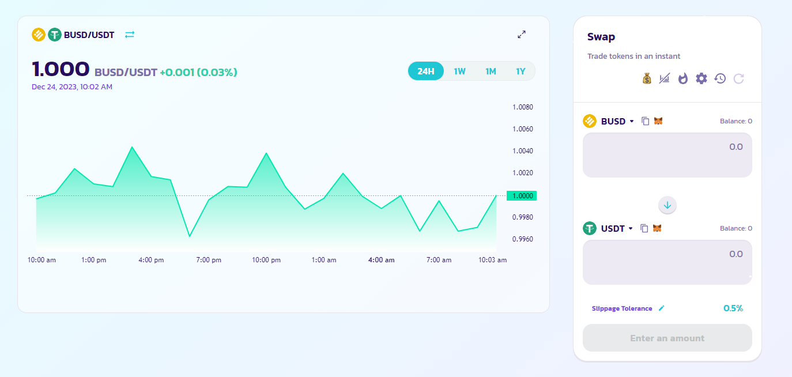The height and width of the screenshot is (377, 792).
Task: Select the 1M chart range tab
Action: click(491, 71)
